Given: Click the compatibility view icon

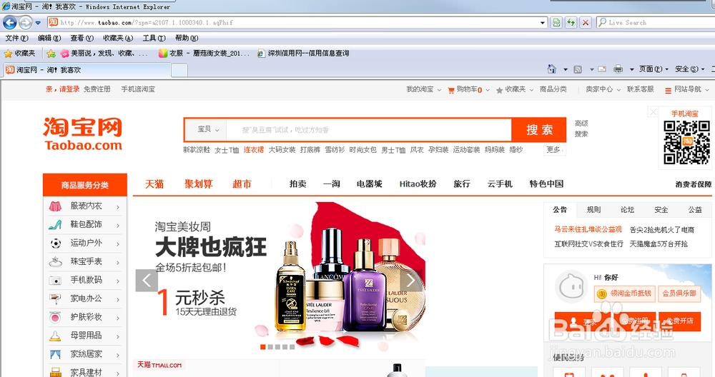Looking at the screenshot, I should [556, 22].
